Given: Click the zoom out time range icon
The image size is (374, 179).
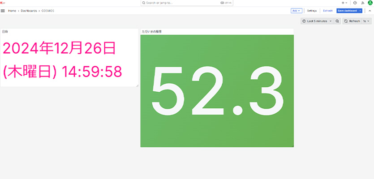Looking at the screenshot, I should point(337,21).
